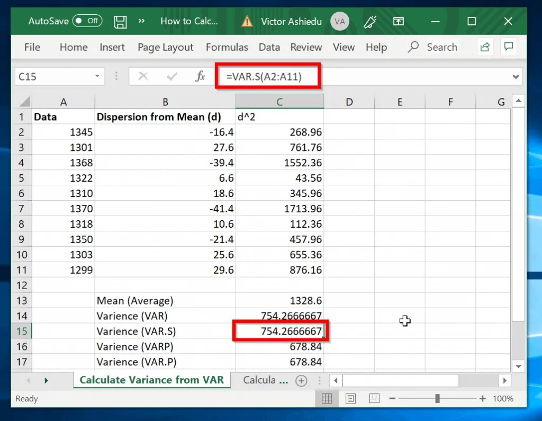Screen dimensions: 542x421
Task: Switch to the 'Calcula ...' sheet tab
Action: click(265, 380)
